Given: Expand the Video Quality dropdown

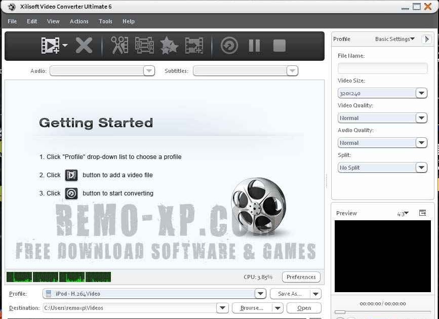Looking at the screenshot, I should 421,118.
